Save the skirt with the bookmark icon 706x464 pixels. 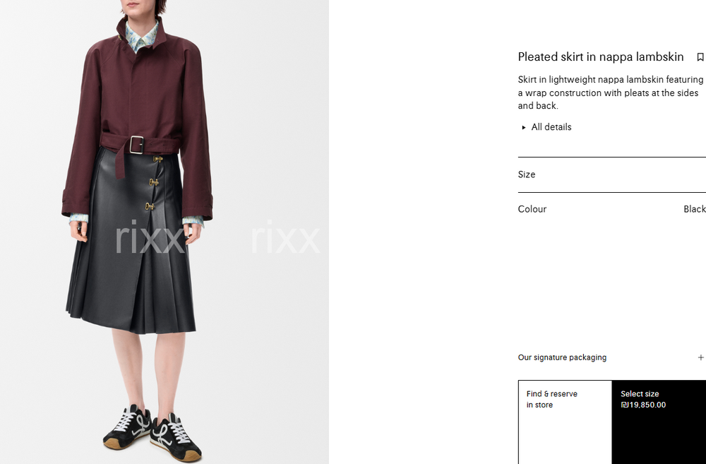[700, 57]
